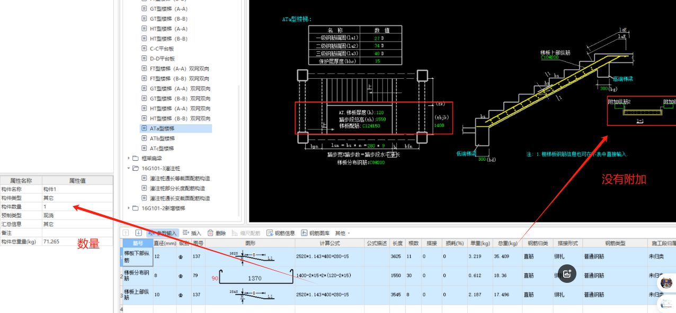Image resolution: width=676 pixels, height=313 pixels.
Task: Click folder icon of 16G101-2新增楼梯
Action: [136, 208]
